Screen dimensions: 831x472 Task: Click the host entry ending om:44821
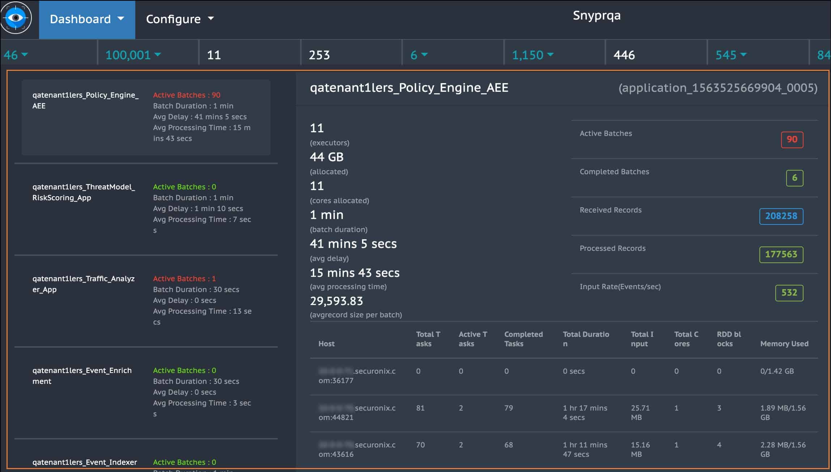click(x=357, y=413)
